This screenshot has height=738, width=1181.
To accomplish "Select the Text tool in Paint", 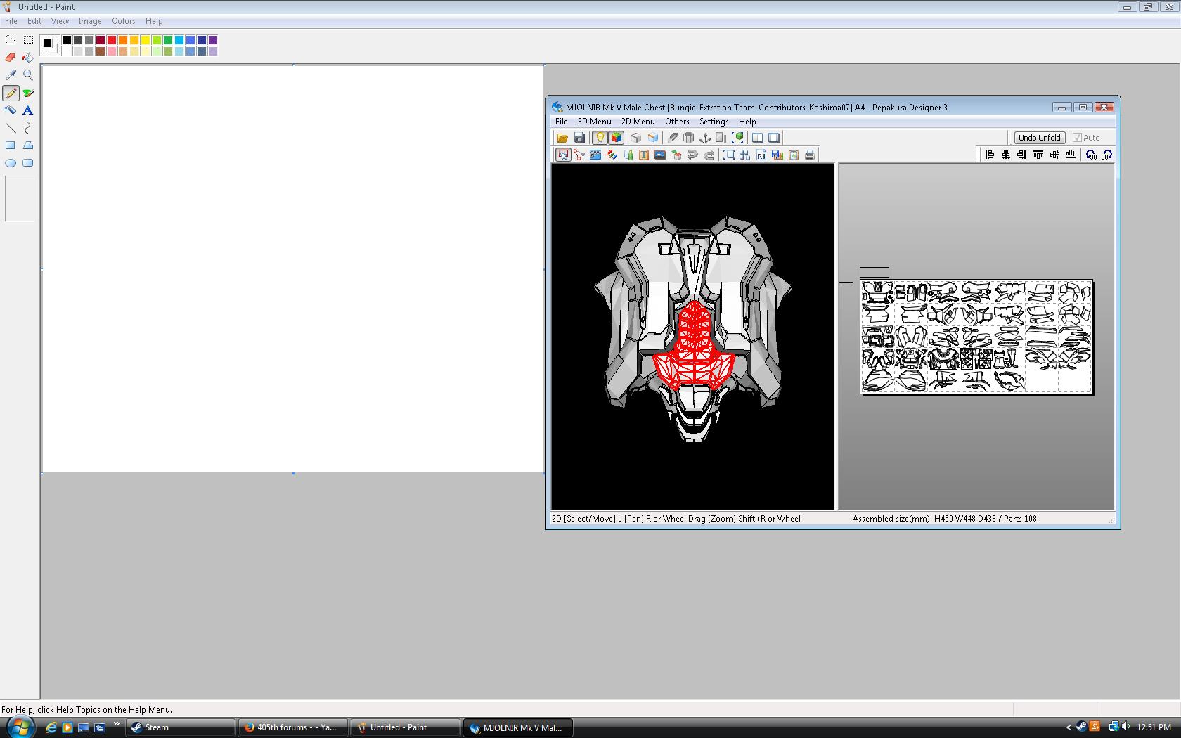I will pyautogui.click(x=28, y=110).
